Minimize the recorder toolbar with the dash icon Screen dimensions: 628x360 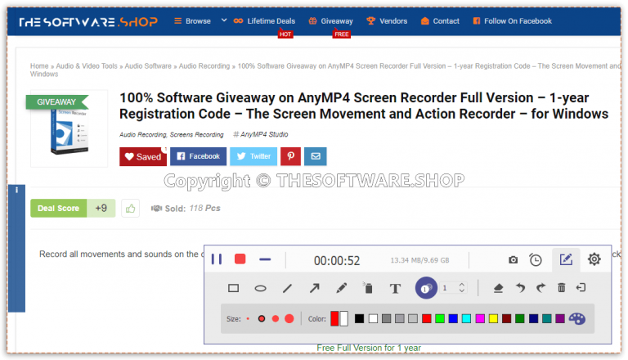[x=265, y=260]
